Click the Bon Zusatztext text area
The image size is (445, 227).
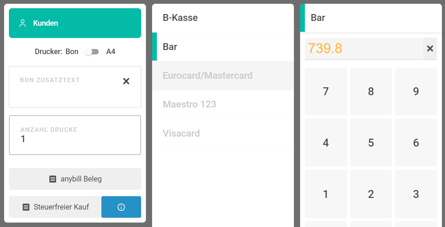click(x=75, y=87)
